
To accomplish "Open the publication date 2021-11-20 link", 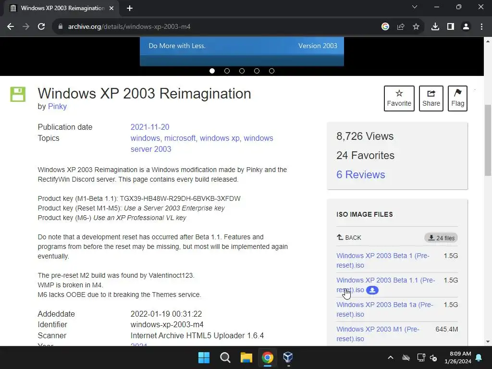I will (x=150, y=127).
